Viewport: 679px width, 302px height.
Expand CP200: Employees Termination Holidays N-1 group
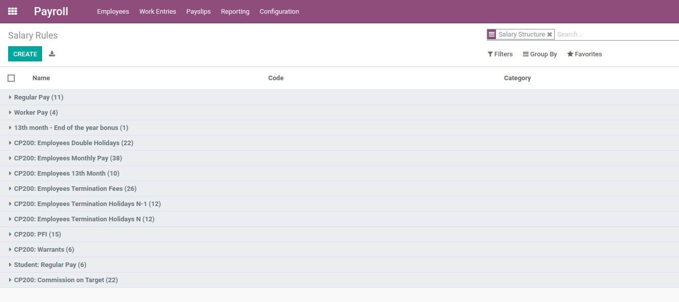click(339, 204)
